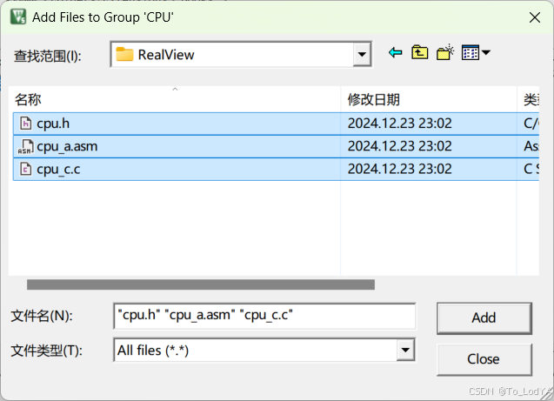Expand the RealView look-in dropdown
The image size is (554, 401).
click(362, 55)
